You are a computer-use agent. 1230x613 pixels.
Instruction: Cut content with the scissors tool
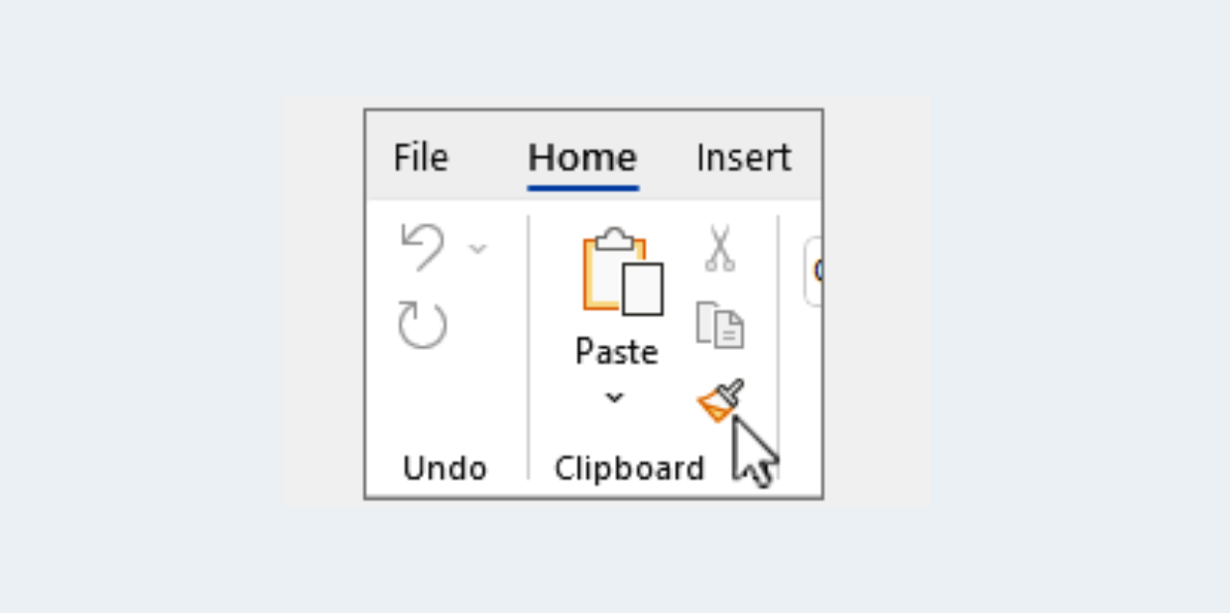(x=720, y=248)
